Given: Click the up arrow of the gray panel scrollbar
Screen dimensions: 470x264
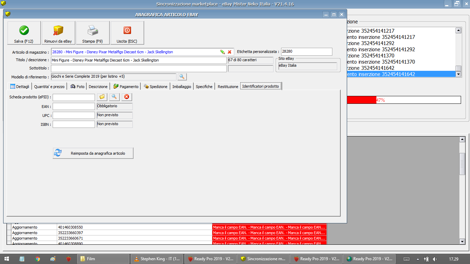Looking at the screenshot, I should [462, 139].
